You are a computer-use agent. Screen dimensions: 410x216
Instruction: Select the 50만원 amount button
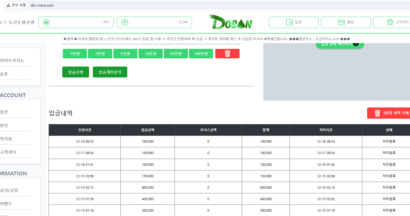pyautogui.click(x=176, y=54)
